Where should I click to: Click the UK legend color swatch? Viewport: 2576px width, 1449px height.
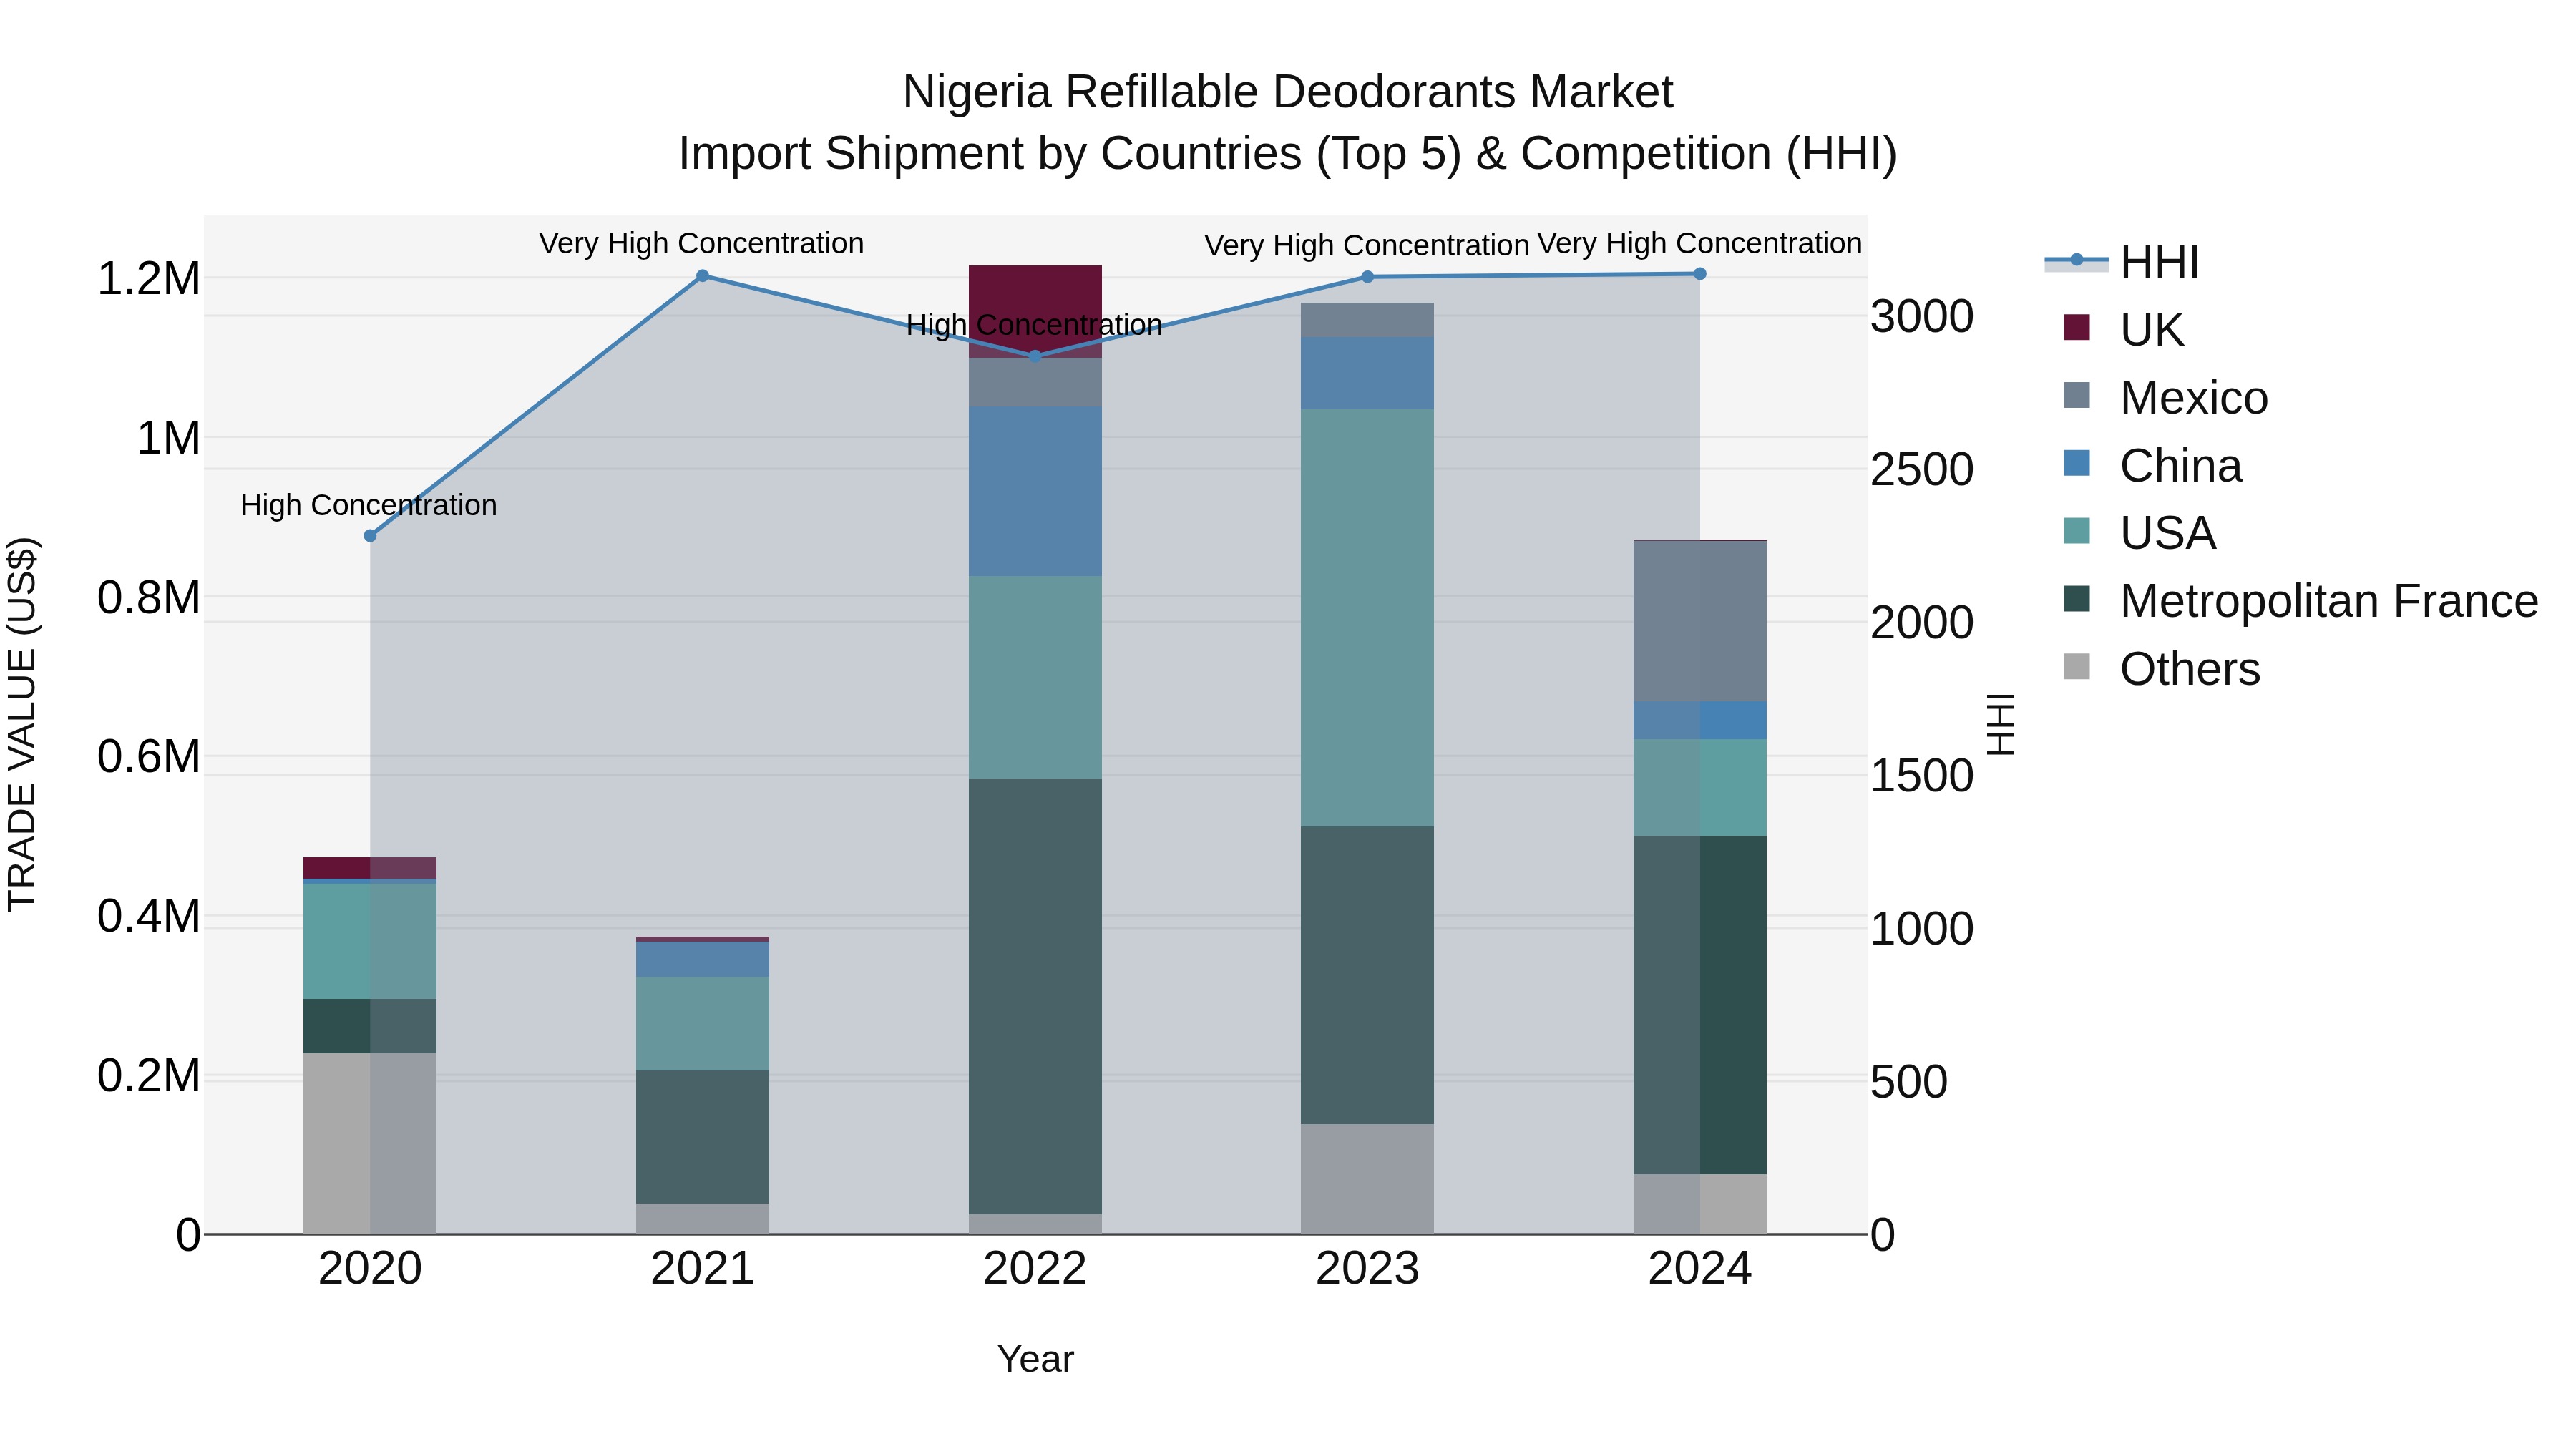[2077, 328]
